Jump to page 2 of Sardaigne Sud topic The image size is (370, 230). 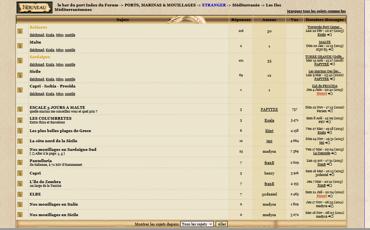tap(62, 153)
